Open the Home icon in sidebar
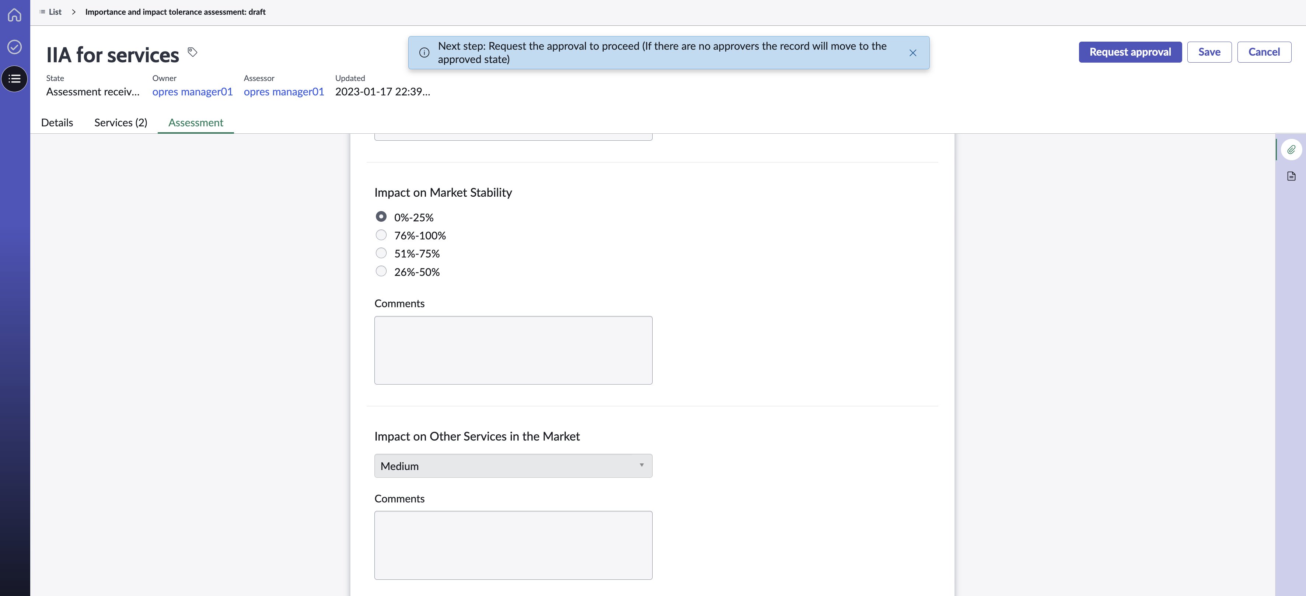 point(14,15)
